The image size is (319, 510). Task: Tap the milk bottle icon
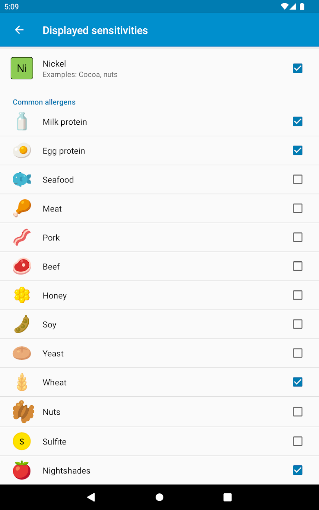[22, 121]
